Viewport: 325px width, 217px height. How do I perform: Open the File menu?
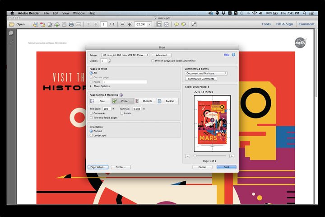click(46, 13)
